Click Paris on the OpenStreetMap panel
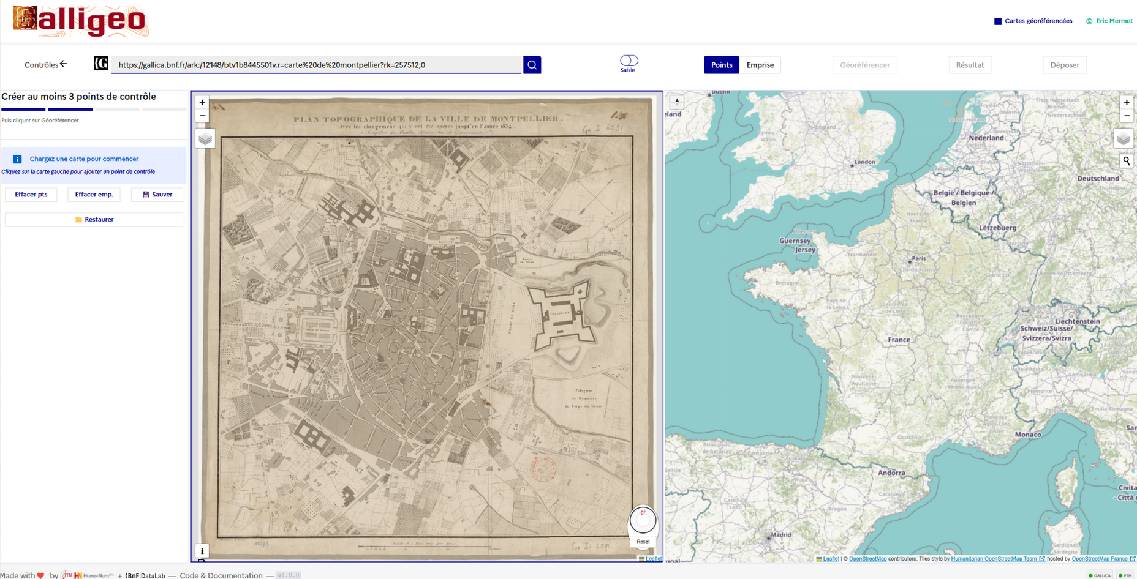This screenshot has width=1137, height=579. tap(917, 259)
